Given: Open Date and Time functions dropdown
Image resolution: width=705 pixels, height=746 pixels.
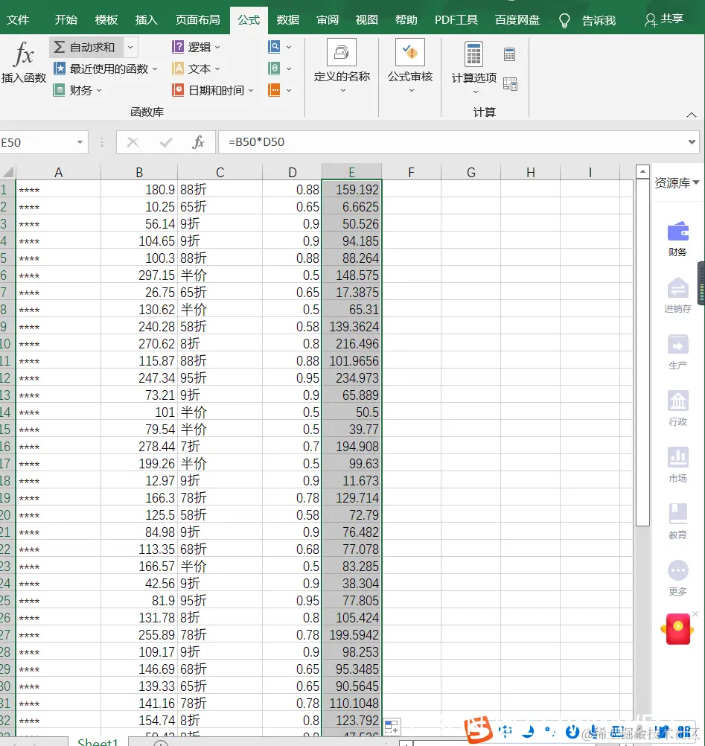Looking at the screenshot, I should tap(213, 90).
